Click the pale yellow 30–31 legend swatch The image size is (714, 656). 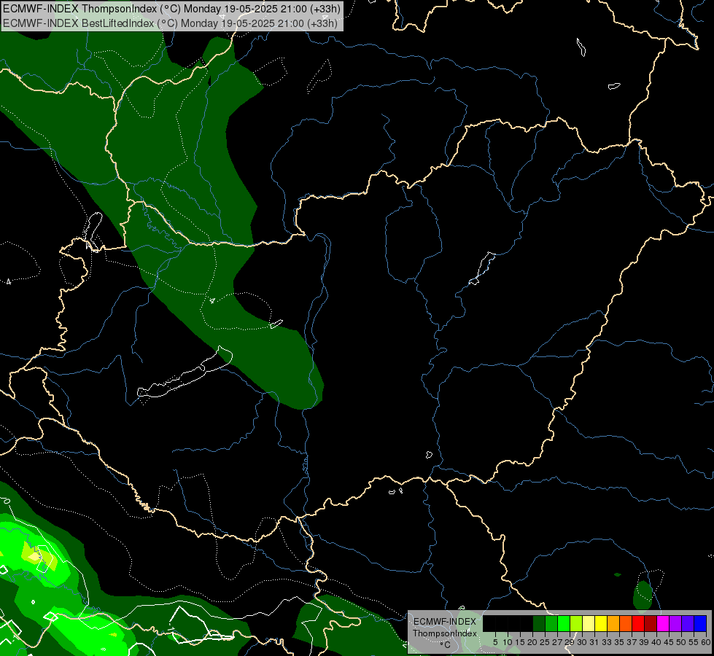point(589,623)
